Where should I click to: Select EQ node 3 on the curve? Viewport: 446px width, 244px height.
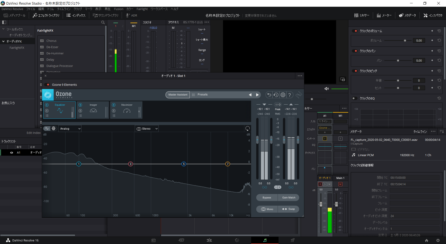tap(131, 164)
